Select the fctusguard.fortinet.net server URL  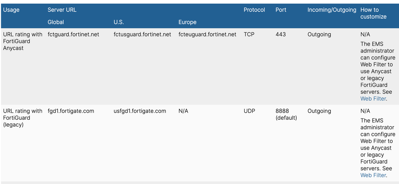click(142, 34)
